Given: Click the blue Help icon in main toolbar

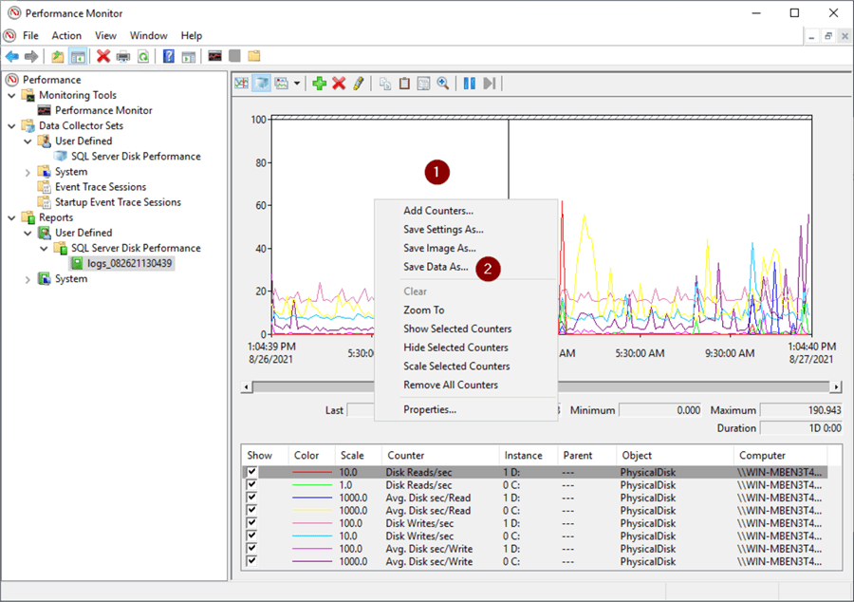Looking at the screenshot, I should [169, 57].
